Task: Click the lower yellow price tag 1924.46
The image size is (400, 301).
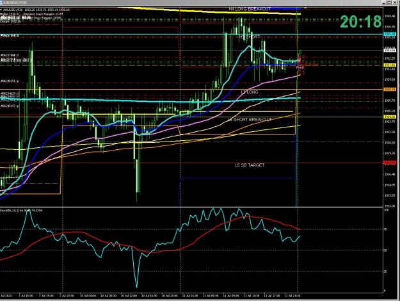Action: pos(390,117)
